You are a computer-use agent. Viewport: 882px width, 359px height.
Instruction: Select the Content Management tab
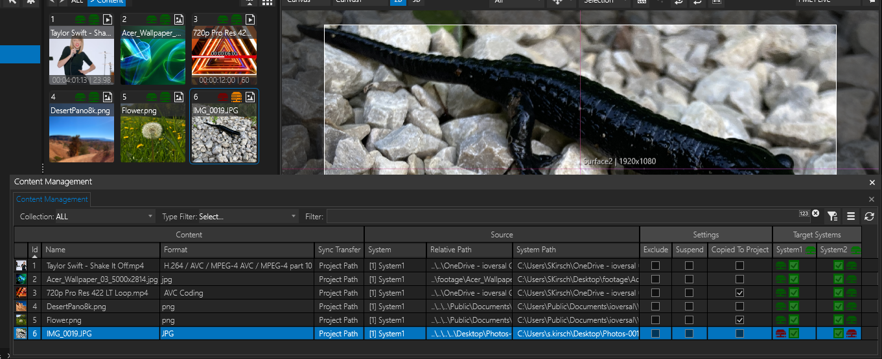coord(52,199)
